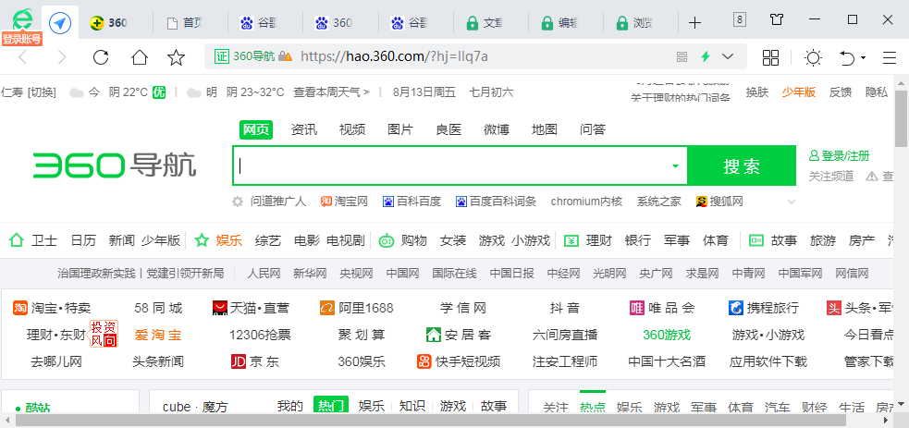Click the 360导航 certificate badge
This screenshot has height=428, width=909.
point(245,56)
